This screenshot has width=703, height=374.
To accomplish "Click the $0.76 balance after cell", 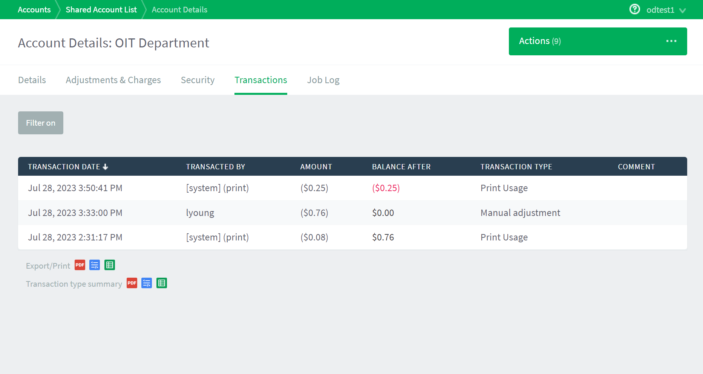I will 383,237.
